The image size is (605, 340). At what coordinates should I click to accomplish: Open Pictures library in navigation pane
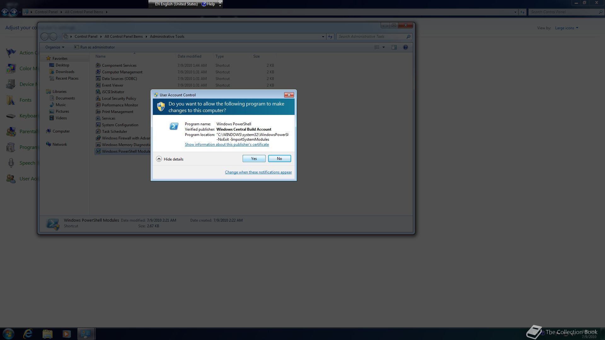(62, 111)
